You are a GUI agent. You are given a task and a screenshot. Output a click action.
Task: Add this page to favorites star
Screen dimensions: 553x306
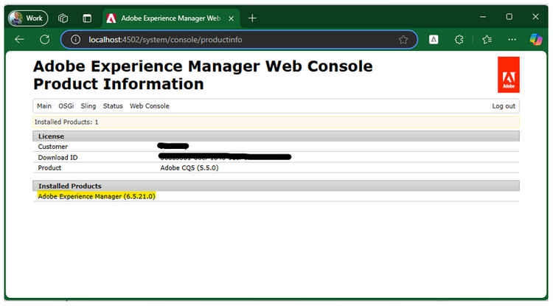(x=403, y=40)
